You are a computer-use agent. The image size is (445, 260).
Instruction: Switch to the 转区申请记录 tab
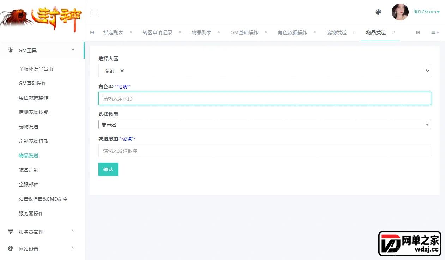pos(157,32)
